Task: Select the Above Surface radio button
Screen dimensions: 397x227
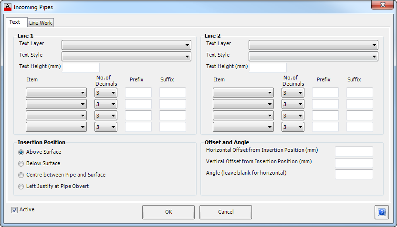Action: 21,152
